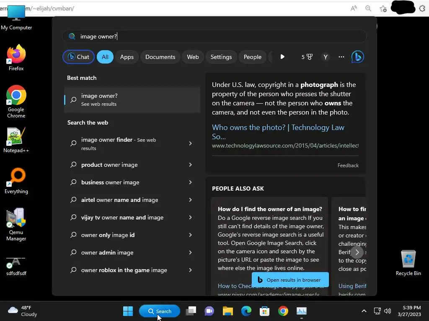Open the running monitor app in taskbar
The image size is (429, 321).
302,311
